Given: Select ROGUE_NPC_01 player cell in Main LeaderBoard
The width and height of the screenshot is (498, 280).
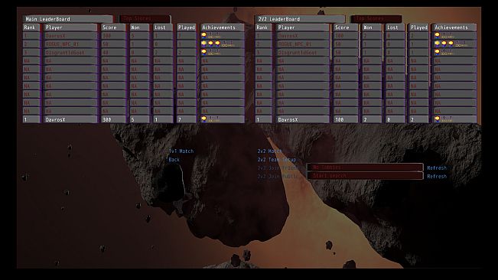Looking at the screenshot, I should tap(70, 44).
